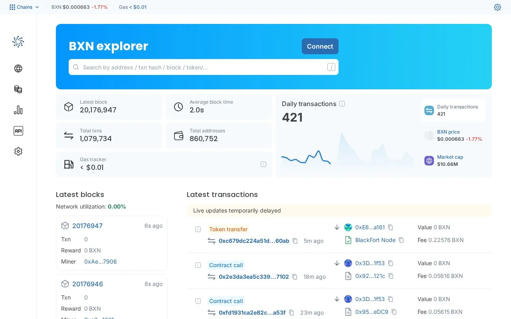511x319 pixels.
Task: Click the Latest block cube icon
Action: (69, 107)
